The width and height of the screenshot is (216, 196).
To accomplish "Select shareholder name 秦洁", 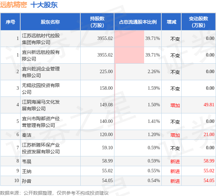I will click(27, 135).
